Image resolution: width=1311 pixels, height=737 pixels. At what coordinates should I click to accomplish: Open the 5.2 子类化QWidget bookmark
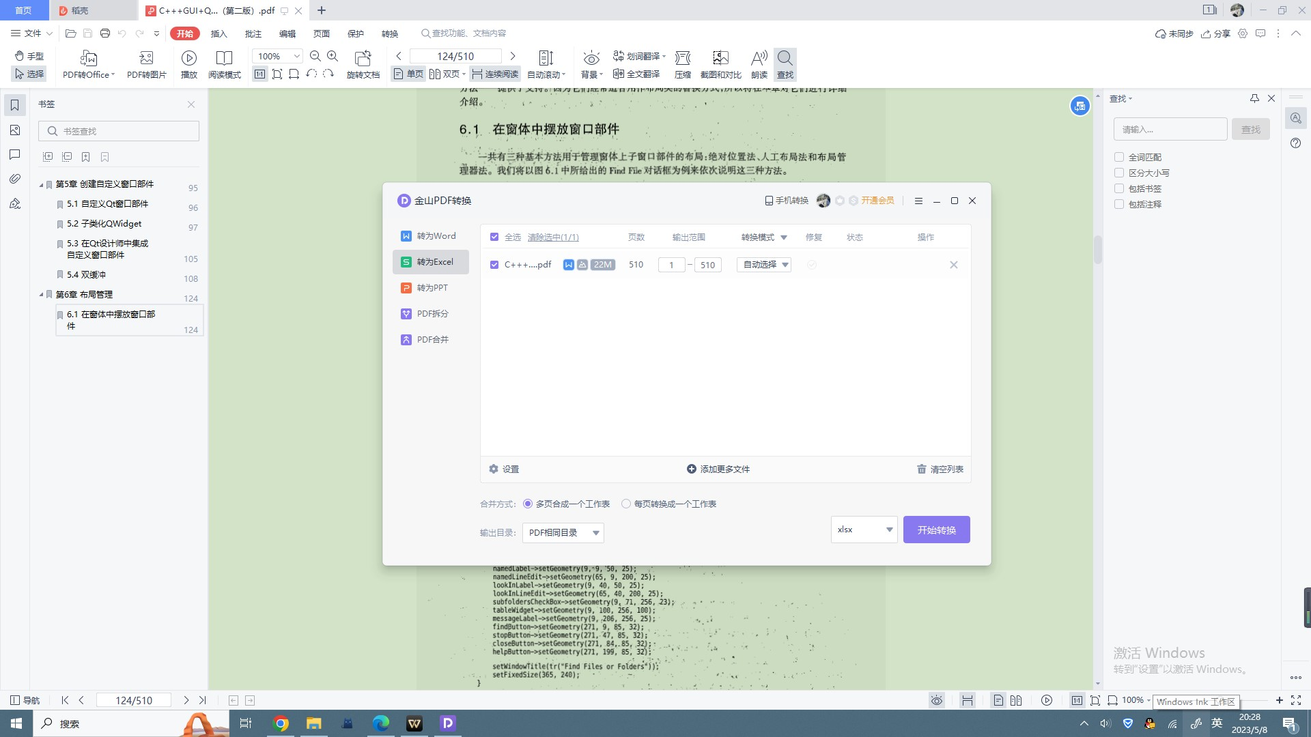point(104,224)
